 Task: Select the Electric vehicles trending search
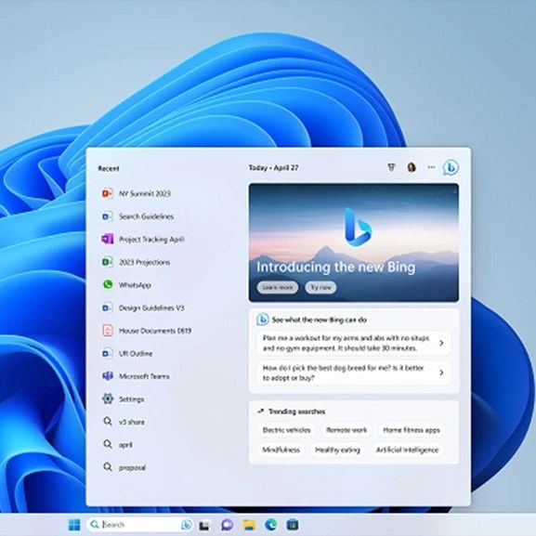tap(286, 430)
